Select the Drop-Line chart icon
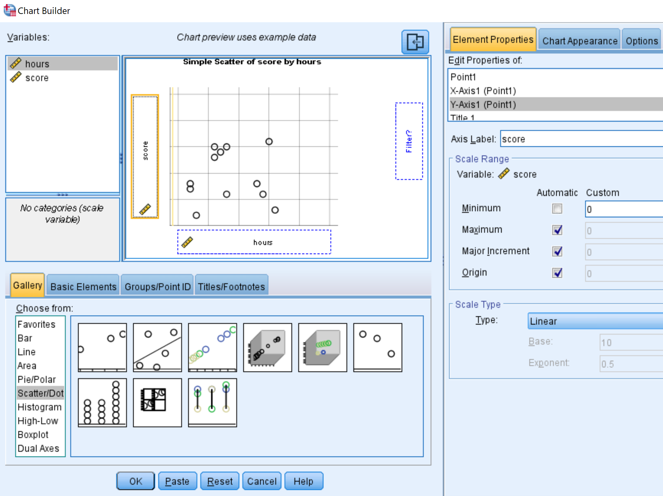Viewport: 663px width, 496px height. point(212,402)
